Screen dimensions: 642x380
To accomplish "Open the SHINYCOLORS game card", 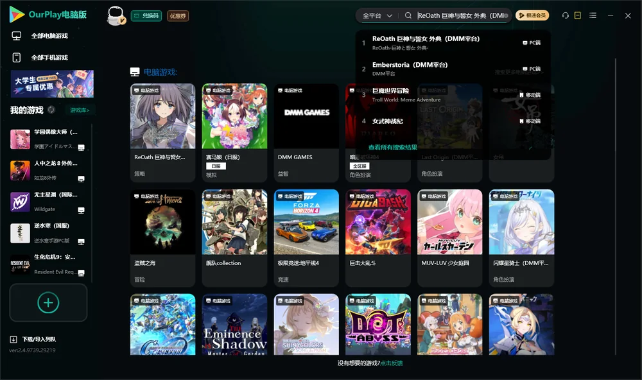I will tap(306, 324).
